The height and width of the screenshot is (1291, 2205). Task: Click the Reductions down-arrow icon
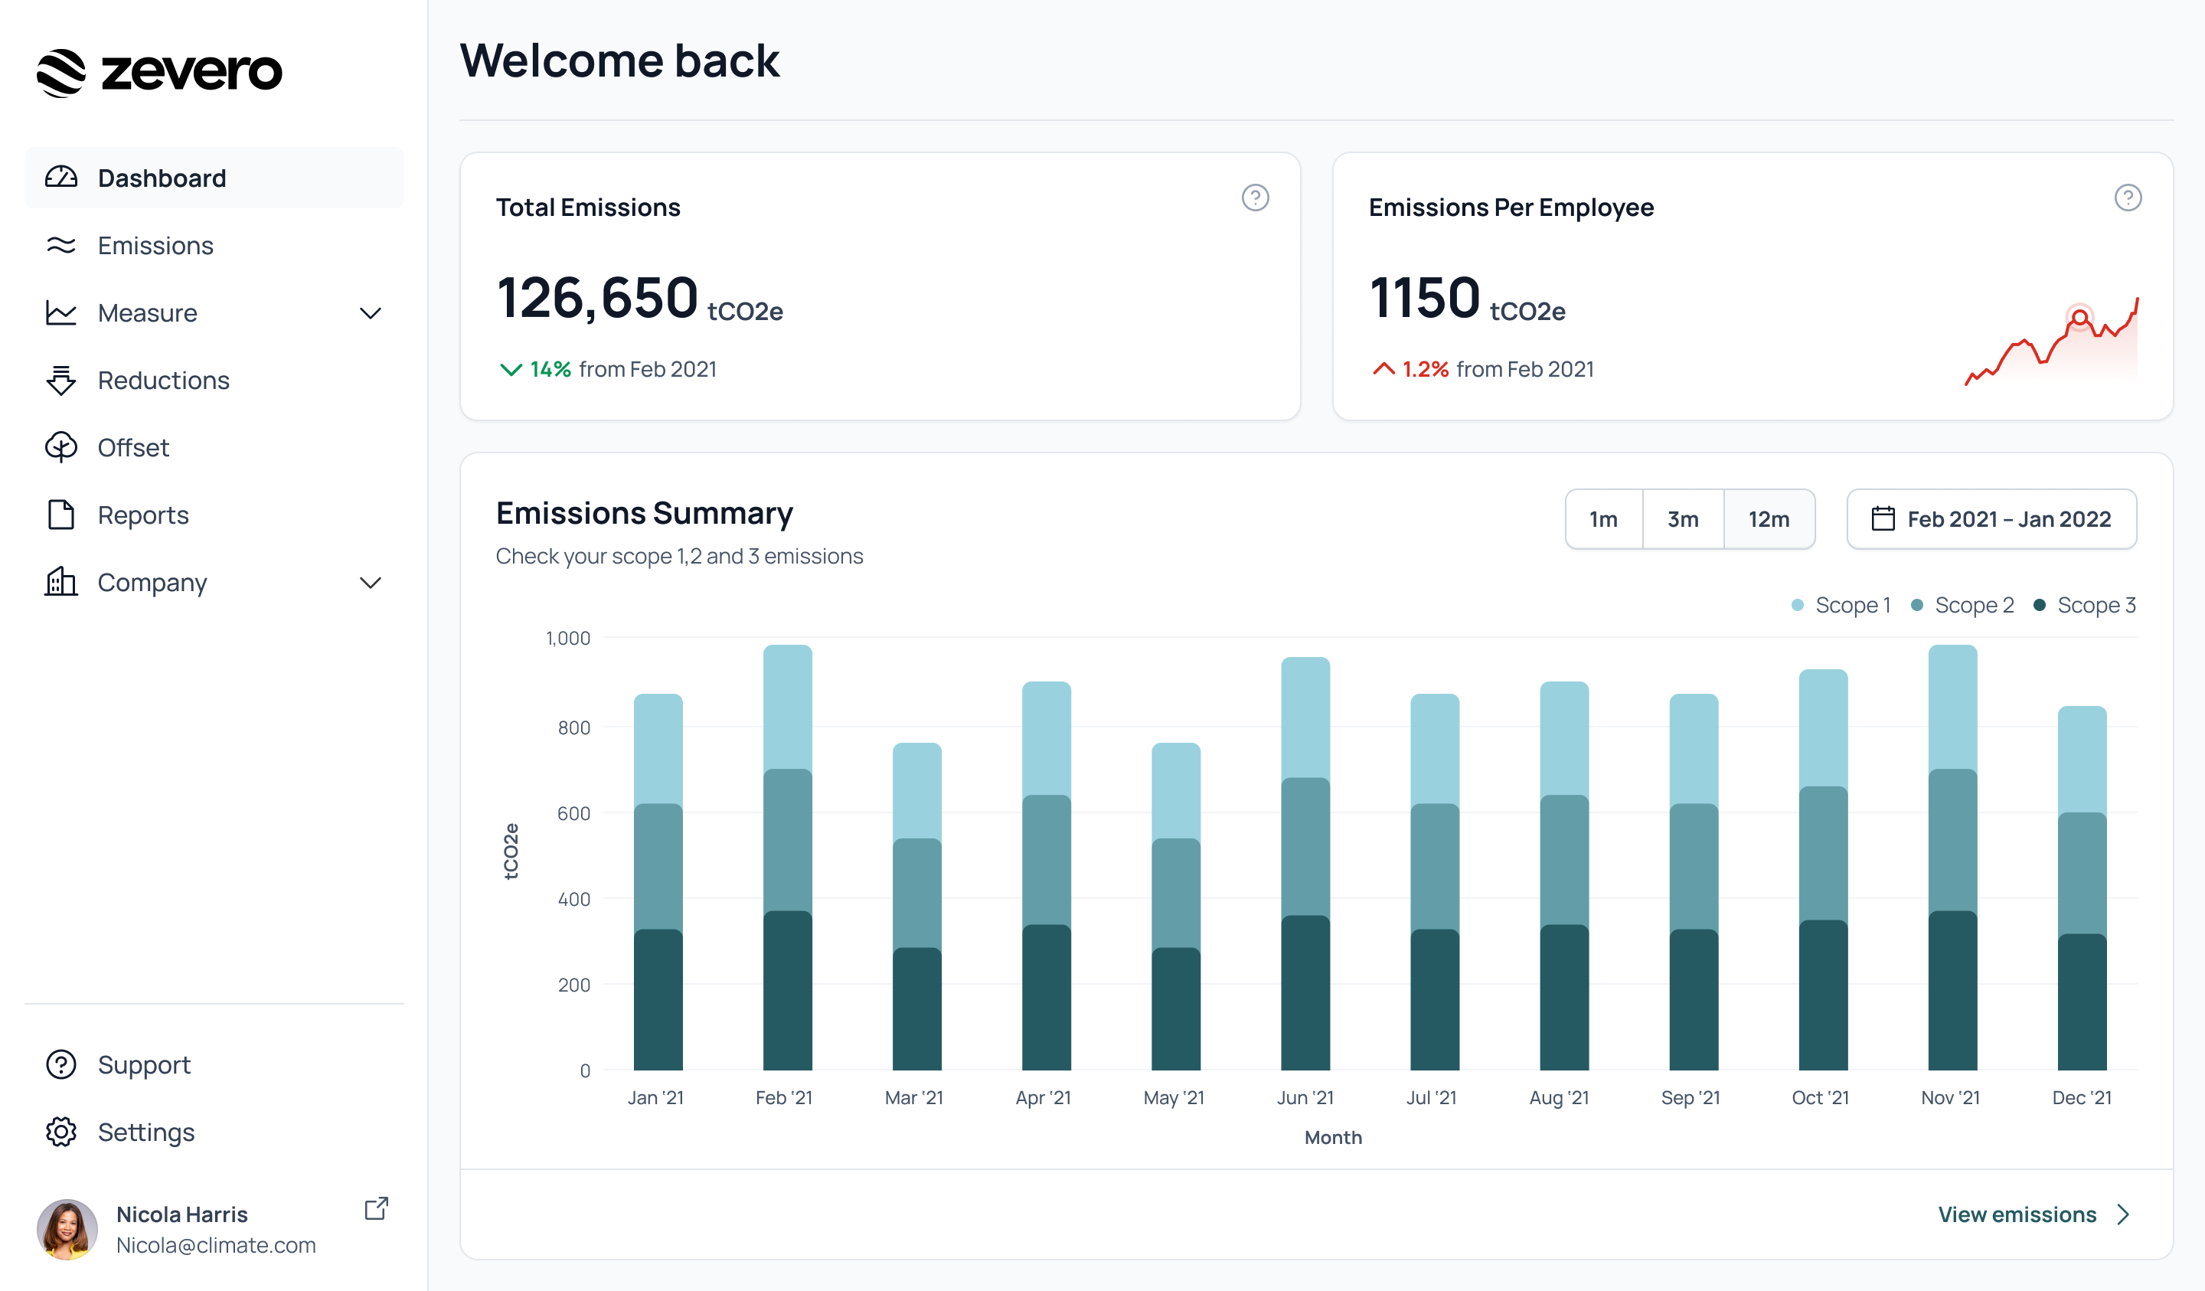61,380
